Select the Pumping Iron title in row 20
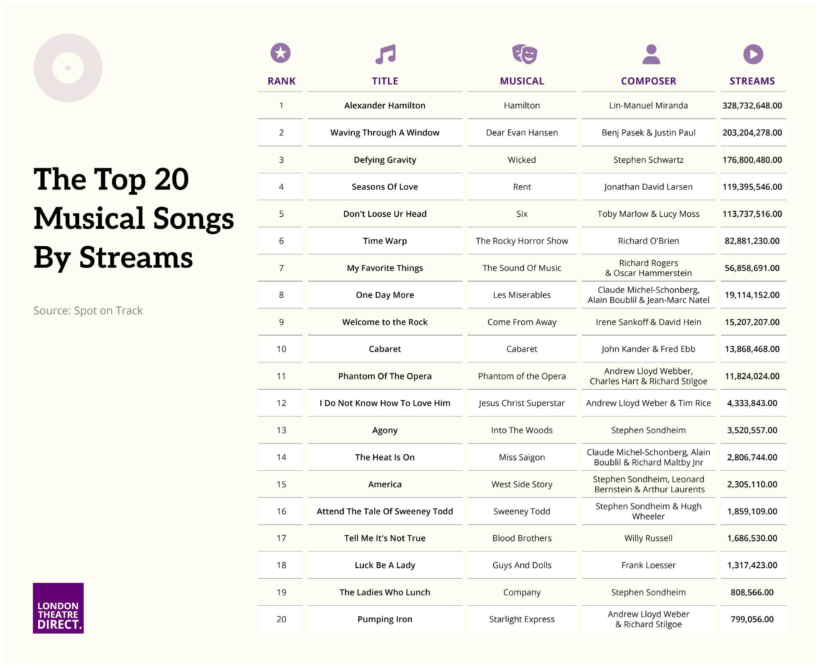819x668 pixels. coord(385,619)
